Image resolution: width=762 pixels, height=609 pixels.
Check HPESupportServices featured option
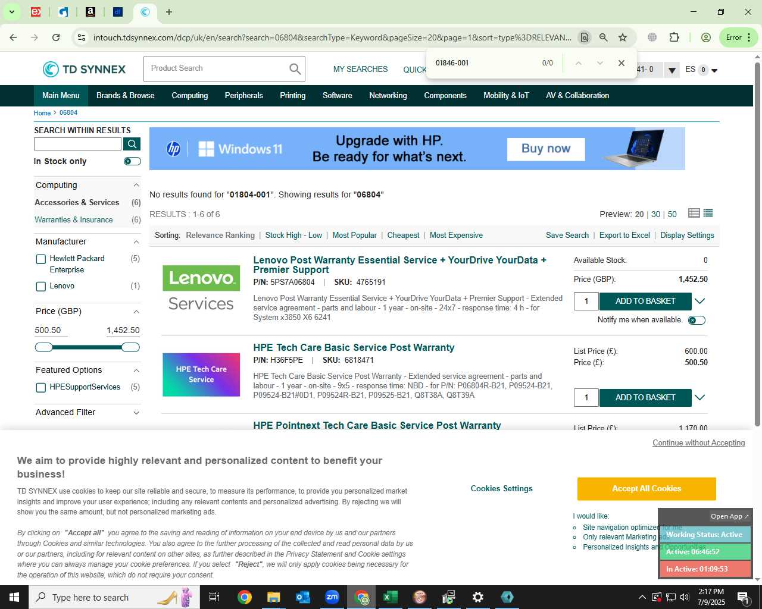click(x=41, y=388)
